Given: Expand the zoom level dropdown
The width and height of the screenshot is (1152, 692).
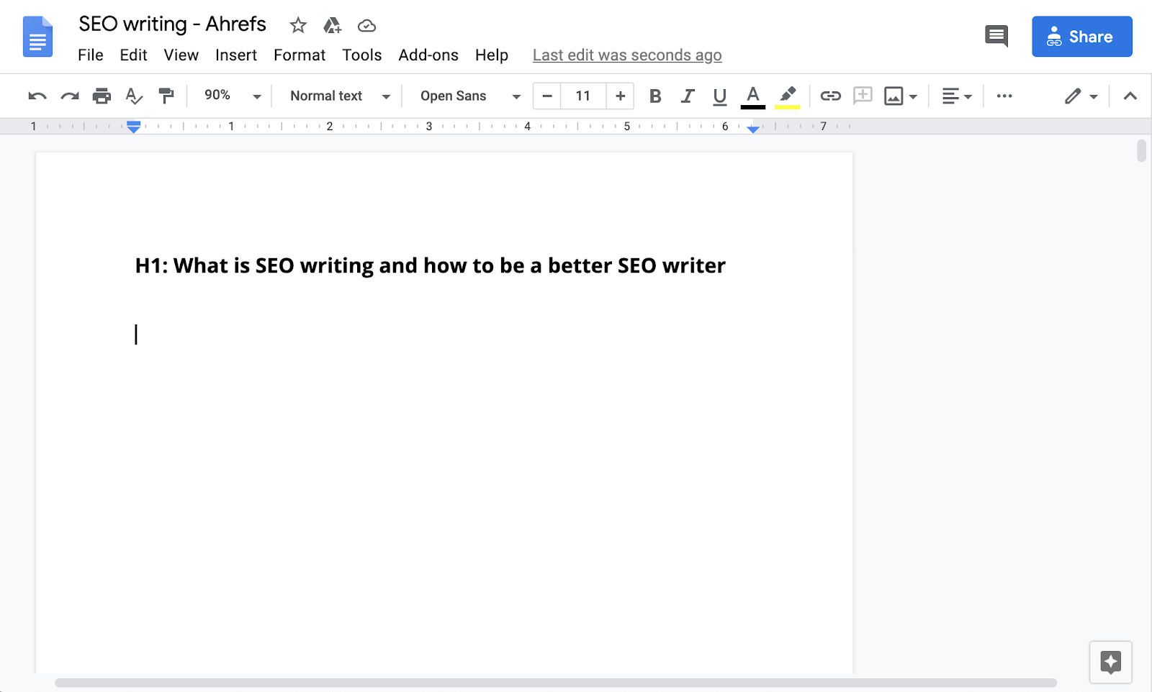Looking at the screenshot, I should tap(257, 96).
